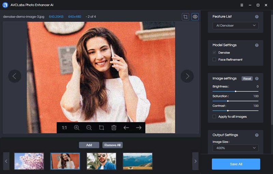This screenshot has width=273, height=174.
Task: Adjust the Contrast slider
Action: coord(235,111)
